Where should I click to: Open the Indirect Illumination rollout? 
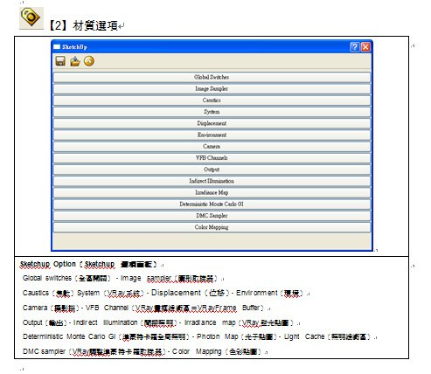[212, 181]
